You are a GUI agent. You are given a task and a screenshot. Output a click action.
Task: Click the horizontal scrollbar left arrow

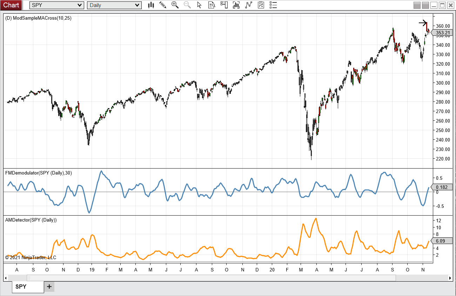(6, 278)
